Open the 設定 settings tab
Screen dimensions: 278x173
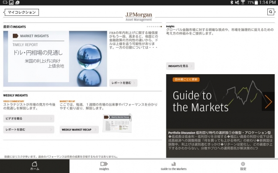pyautogui.click(x=243, y=166)
